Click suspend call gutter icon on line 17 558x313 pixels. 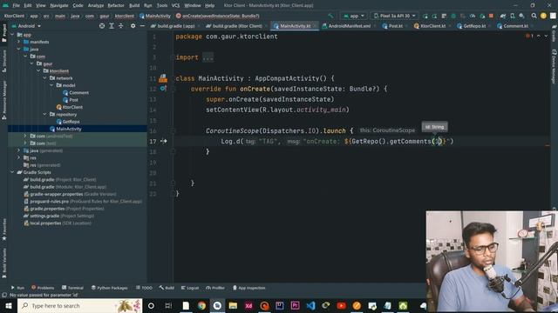pyautogui.click(x=163, y=141)
